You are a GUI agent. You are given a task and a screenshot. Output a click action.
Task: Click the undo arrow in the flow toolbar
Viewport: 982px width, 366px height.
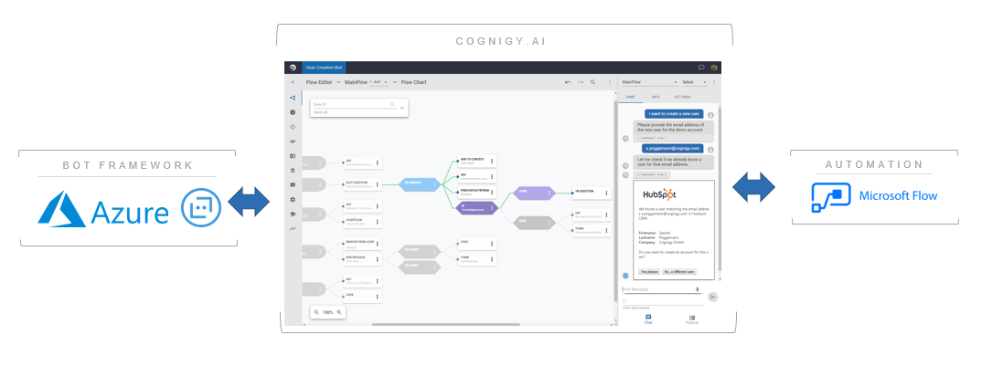[568, 82]
